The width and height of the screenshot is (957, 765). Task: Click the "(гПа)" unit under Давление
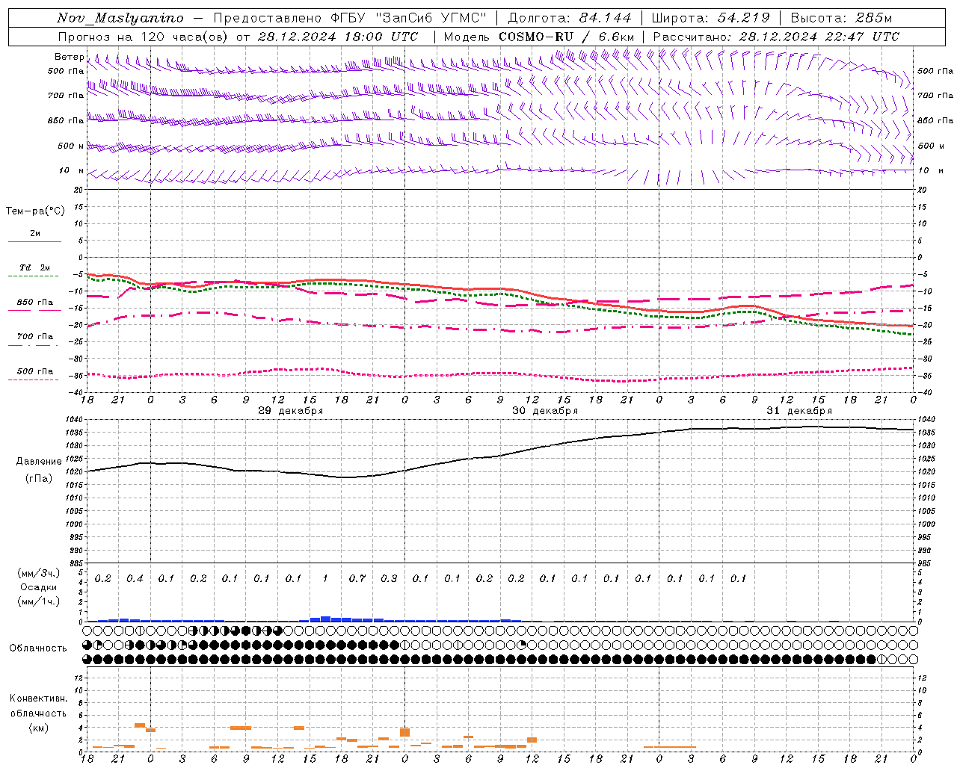[x=39, y=478]
